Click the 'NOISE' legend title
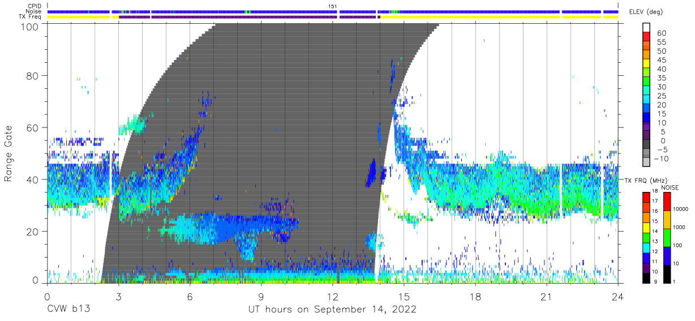Image resolution: width=695 pixels, height=321 pixels. click(x=670, y=187)
